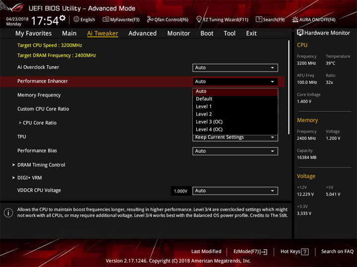Image resolution: width=357 pixels, height=267 pixels.
Task: Open the Monitor tab
Action: (178, 34)
